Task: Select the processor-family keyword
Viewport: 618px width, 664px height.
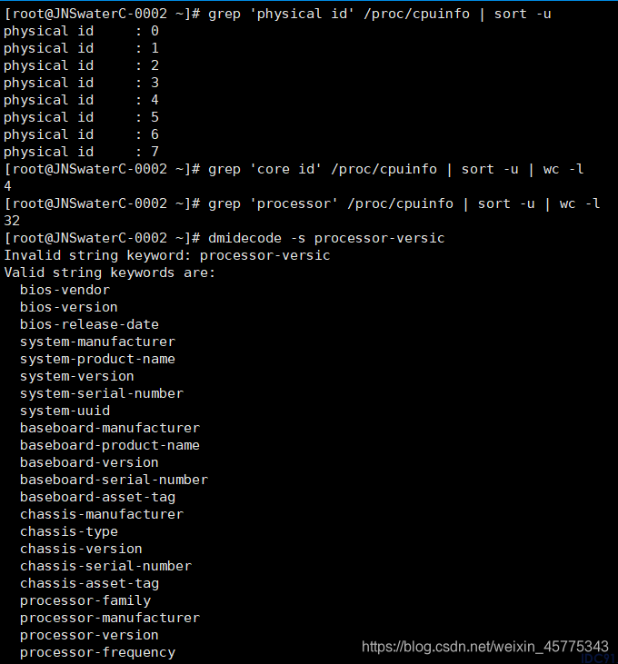Action: coord(85,600)
